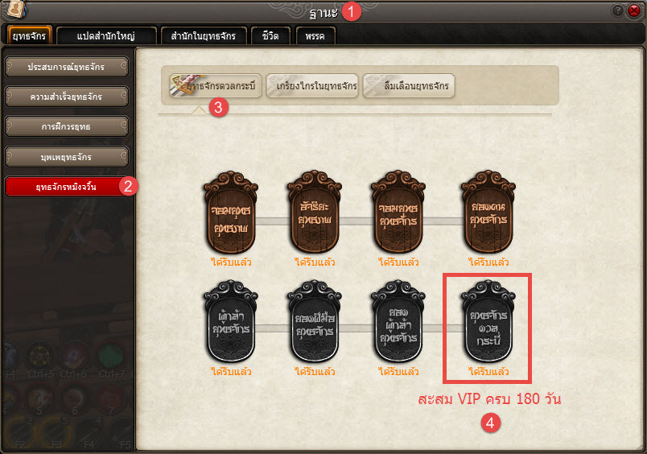Select the การฝึกวรยุทธ sidebar button
647x454 pixels.
[x=67, y=126]
